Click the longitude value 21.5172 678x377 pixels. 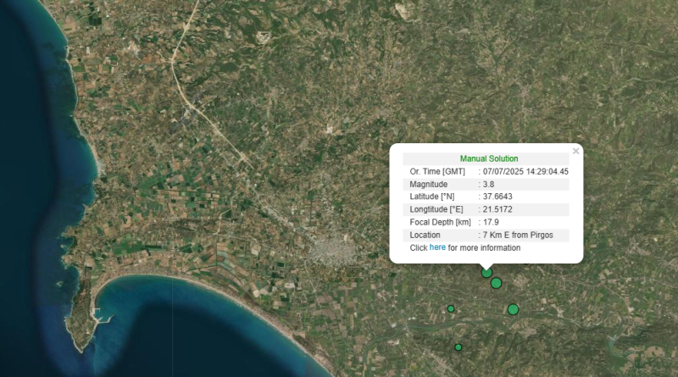[x=497, y=209]
